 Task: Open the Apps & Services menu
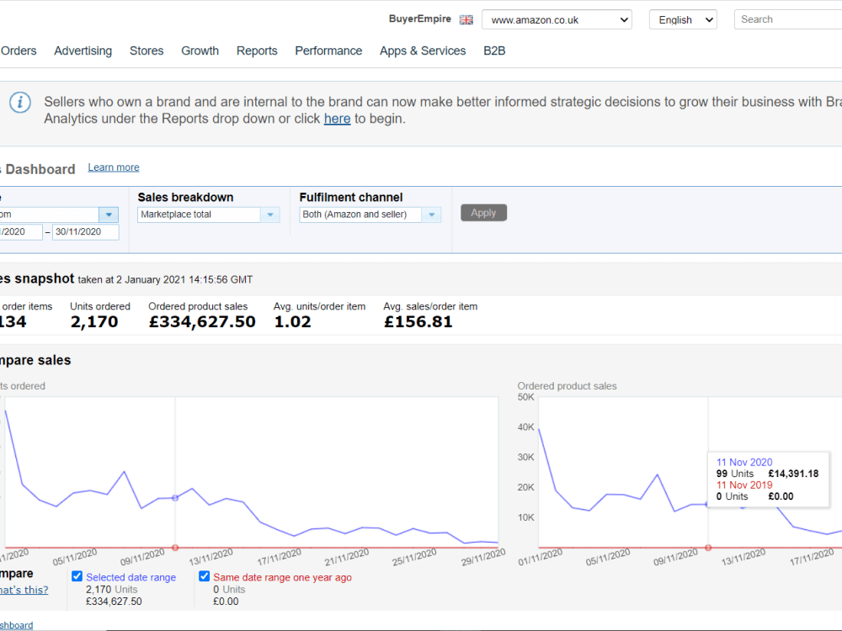pos(423,51)
